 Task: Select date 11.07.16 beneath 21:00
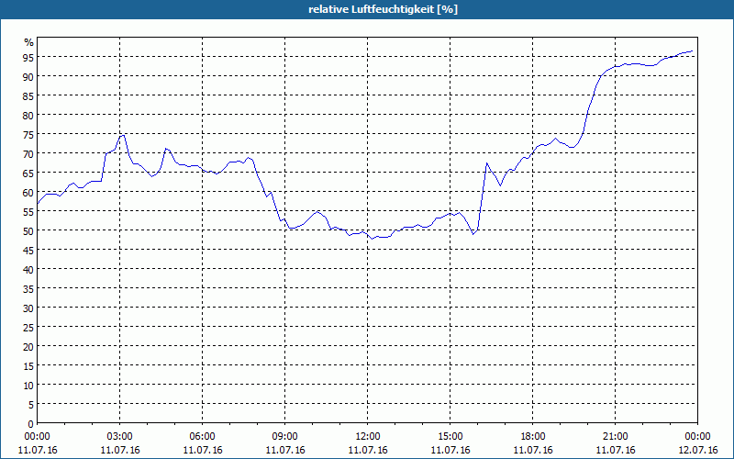click(x=616, y=450)
